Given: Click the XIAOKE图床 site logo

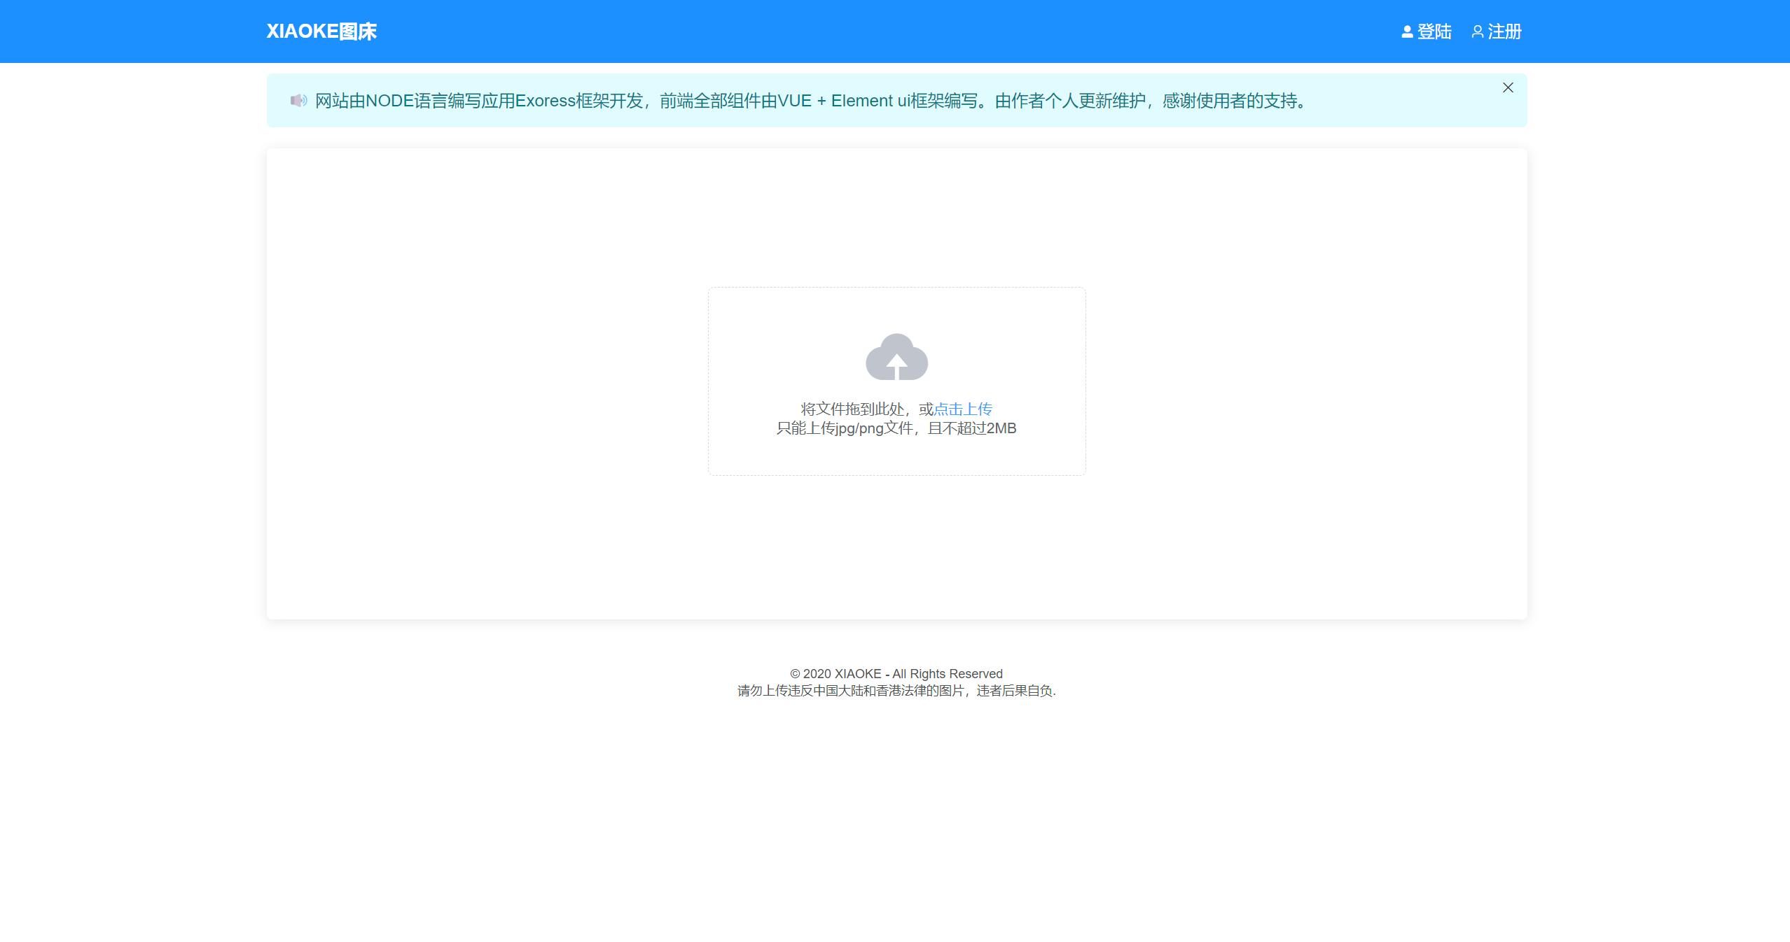Looking at the screenshot, I should coord(321,31).
